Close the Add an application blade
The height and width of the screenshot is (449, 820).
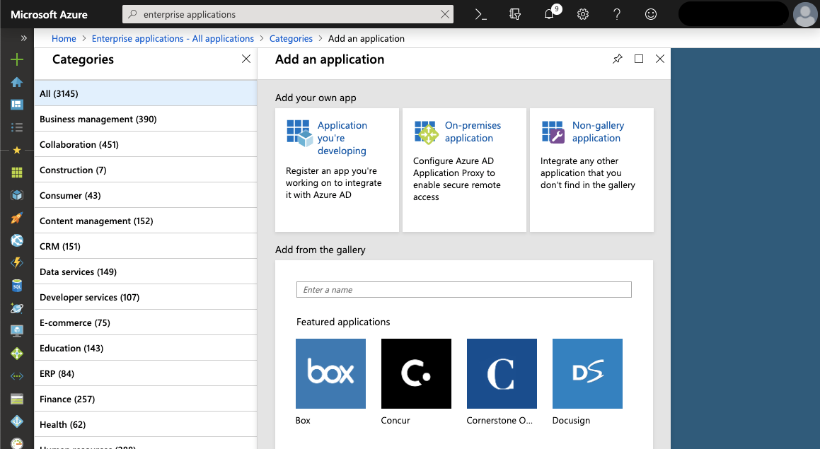[x=660, y=59]
